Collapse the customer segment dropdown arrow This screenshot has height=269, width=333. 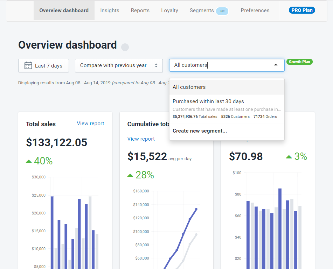[x=276, y=65]
